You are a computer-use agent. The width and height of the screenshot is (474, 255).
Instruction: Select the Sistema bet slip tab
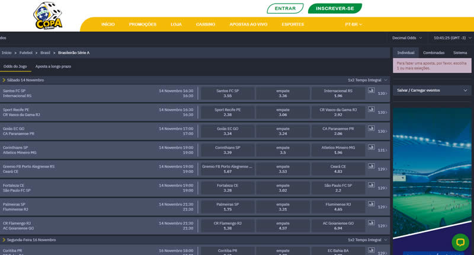coord(460,53)
